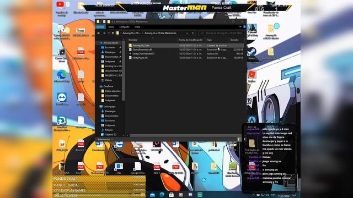Expand the address bar history dropdown

[x=187, y=33]
